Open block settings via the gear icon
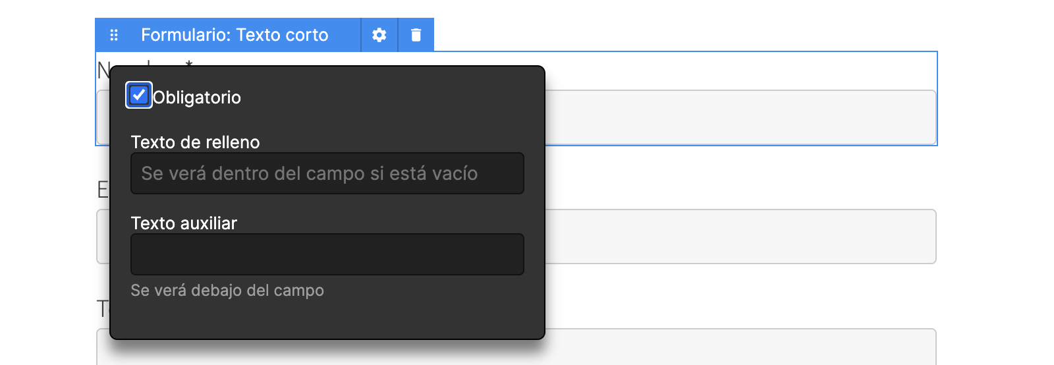Image resolution: width=1054 pixels, height=365 pixels. [379, 35]
